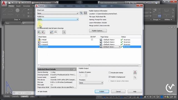178x100 pixels.
Task: Open the Layer Properties Manager side palette
Action: click(x=3, y=60)
